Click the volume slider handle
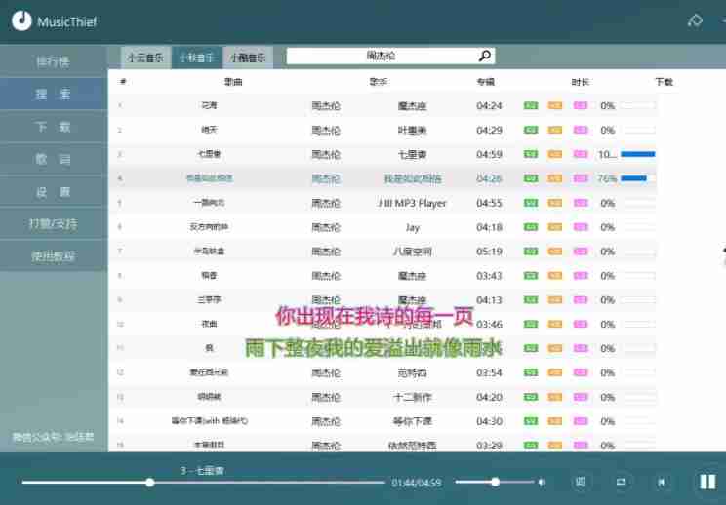 (495, 482)
